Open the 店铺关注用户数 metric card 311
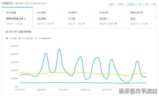Viewport: 159px width, 96px height. point(141,18)
